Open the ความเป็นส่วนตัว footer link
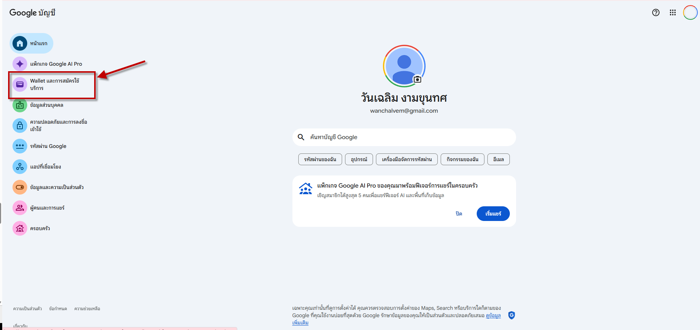 coord(28,309)
